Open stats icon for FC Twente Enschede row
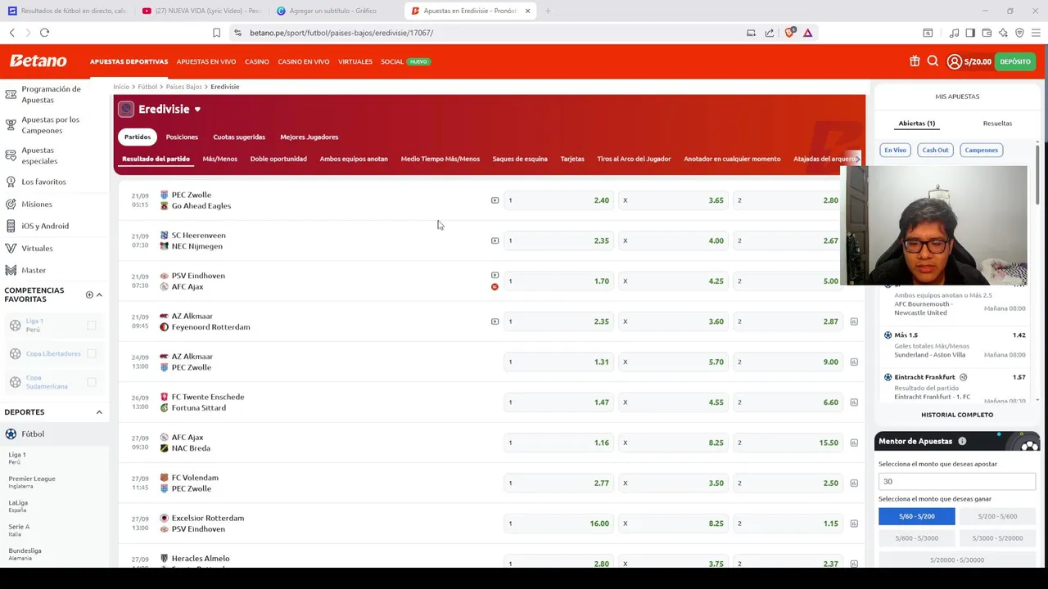 click(x=854, y=402)
